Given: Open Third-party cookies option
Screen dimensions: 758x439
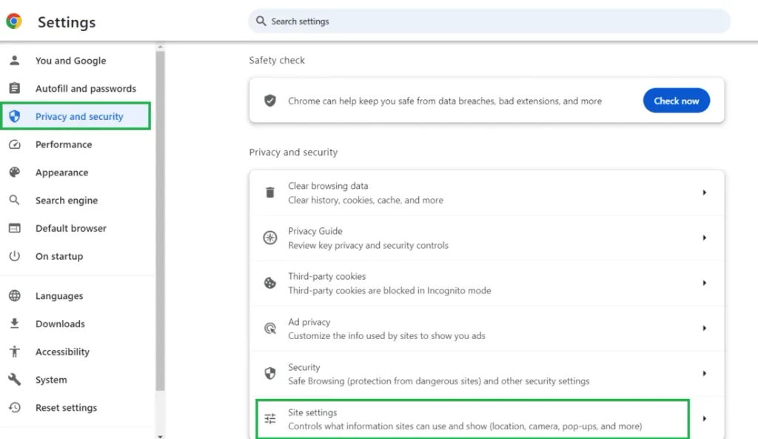Looking at the screenshot, I should coord(487,283).
